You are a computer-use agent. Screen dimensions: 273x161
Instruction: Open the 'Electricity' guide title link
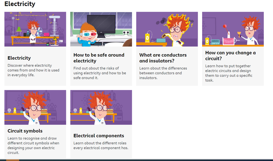pyautogui.click(x=19, y=58)
